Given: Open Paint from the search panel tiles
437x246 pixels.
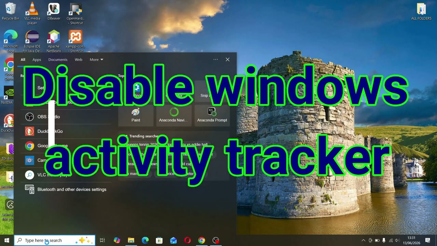Looking at the screenshot, I should (136, 115).
